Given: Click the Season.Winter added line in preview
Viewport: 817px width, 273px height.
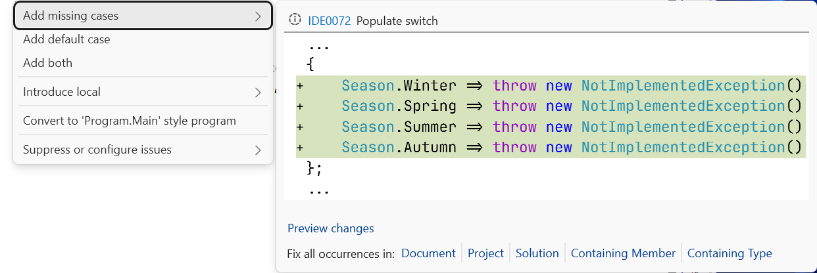Looking at the screenshot, I should (x=551, y=85).
